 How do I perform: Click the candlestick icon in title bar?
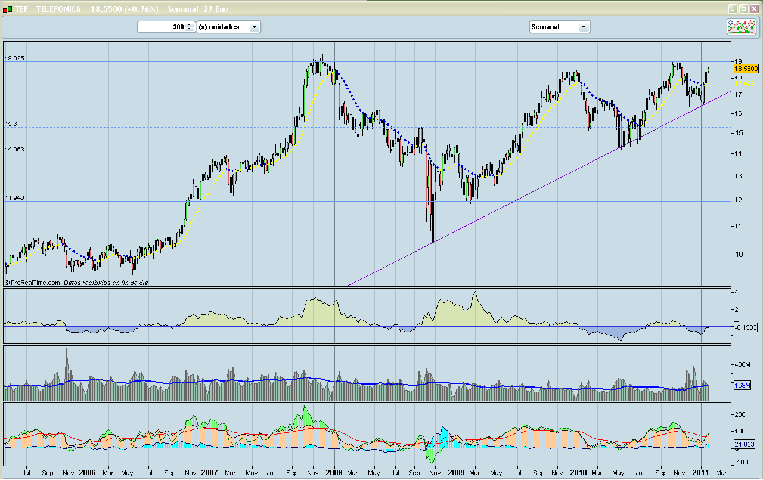[x=8, y=10]
